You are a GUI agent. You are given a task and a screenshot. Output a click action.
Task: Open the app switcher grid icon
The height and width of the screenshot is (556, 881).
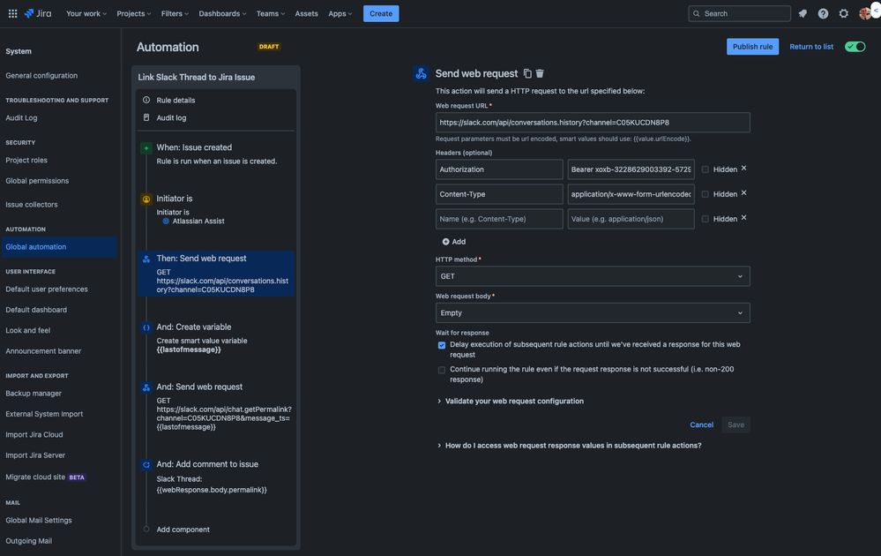pos(12,13)
